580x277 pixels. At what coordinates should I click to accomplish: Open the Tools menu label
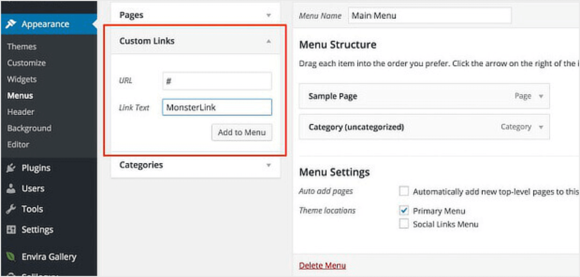(x=32, y=209)
